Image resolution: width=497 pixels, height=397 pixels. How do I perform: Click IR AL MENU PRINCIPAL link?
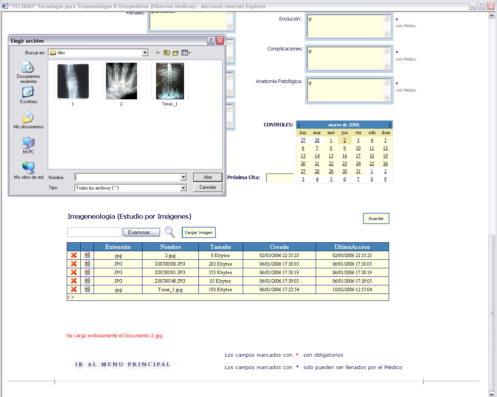123,364
